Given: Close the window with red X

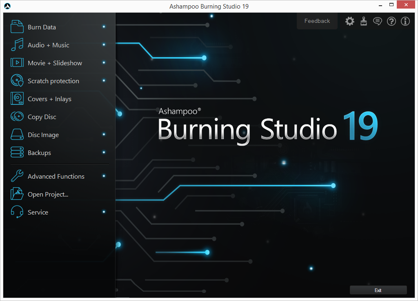Looking at the screenshot, I should tap(406, 5).
